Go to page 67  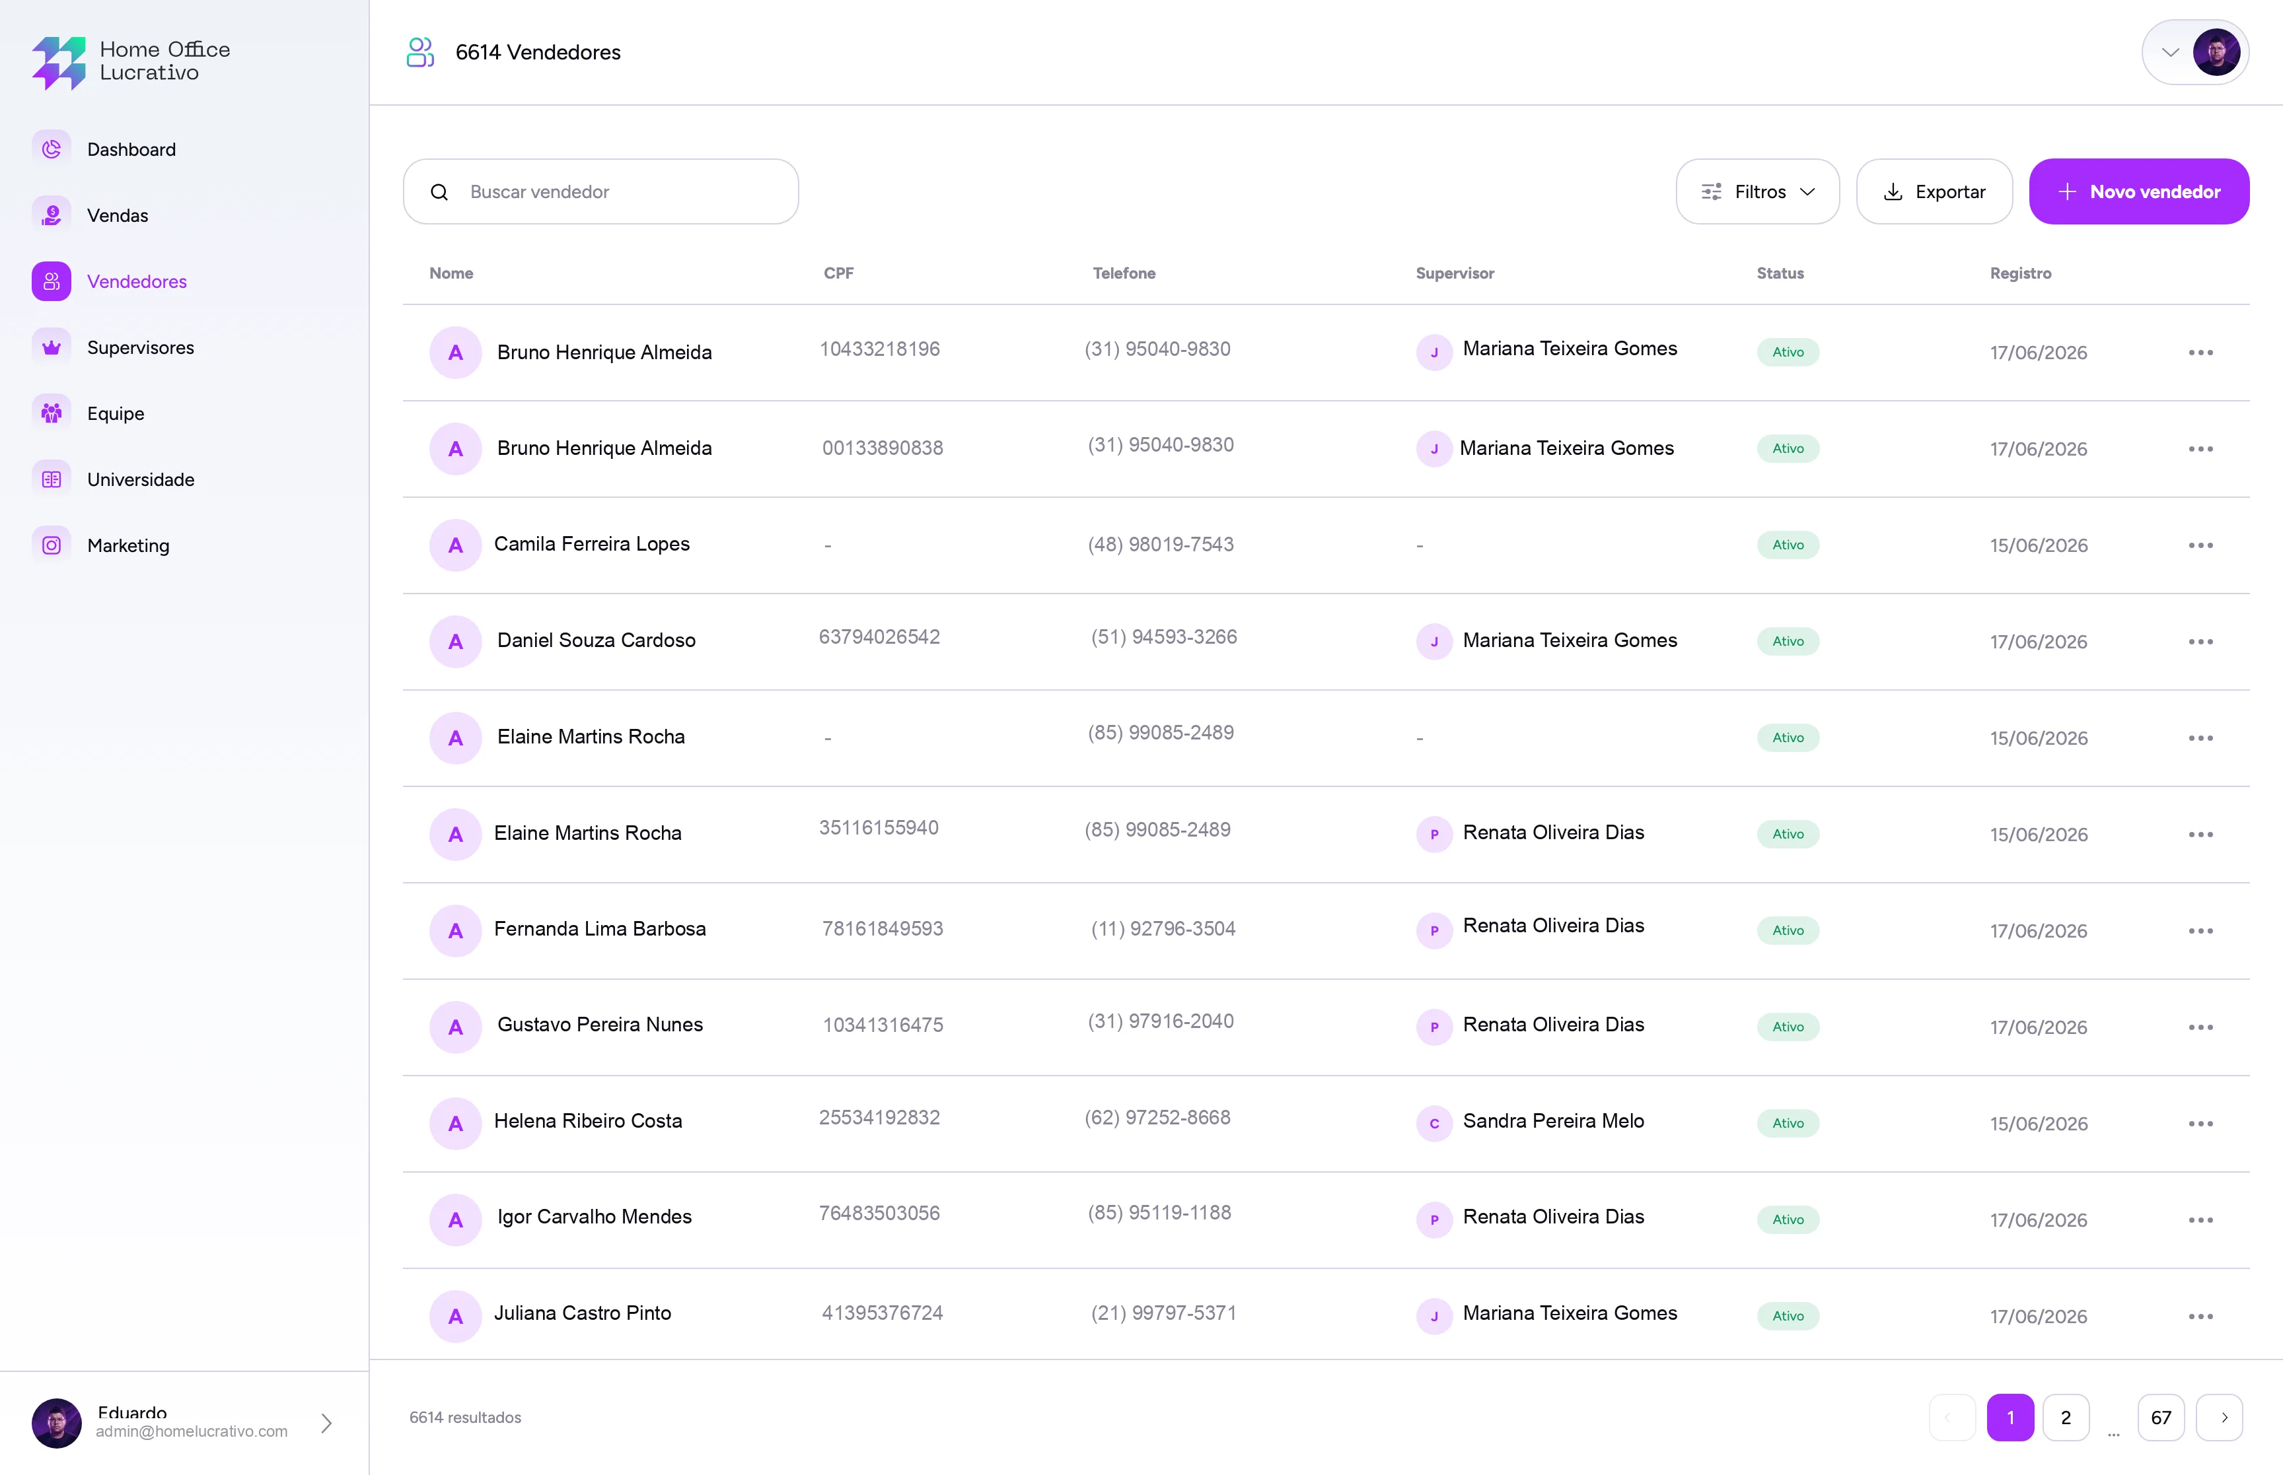[x=2160, y=1418]
